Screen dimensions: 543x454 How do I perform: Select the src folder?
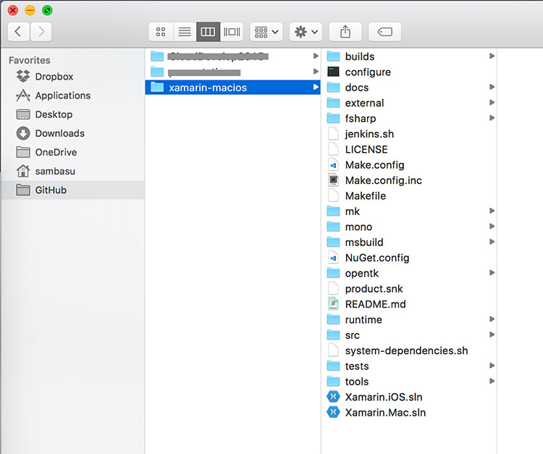point(409,335)
